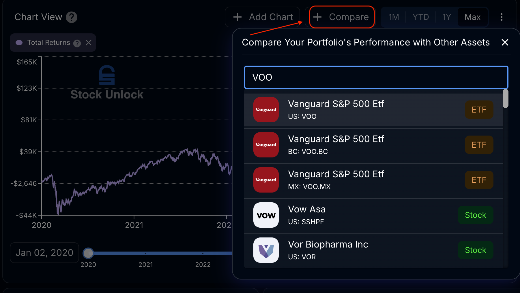The image size is (520, 293).
Task: Click the date range slider handle
Action: click(88, 253)
